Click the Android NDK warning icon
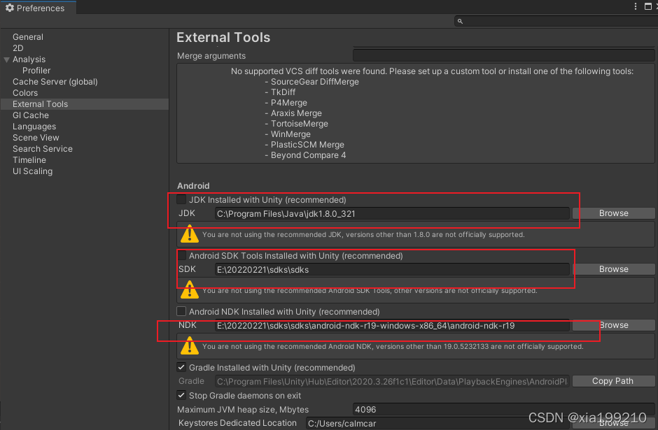 (189, 345)
